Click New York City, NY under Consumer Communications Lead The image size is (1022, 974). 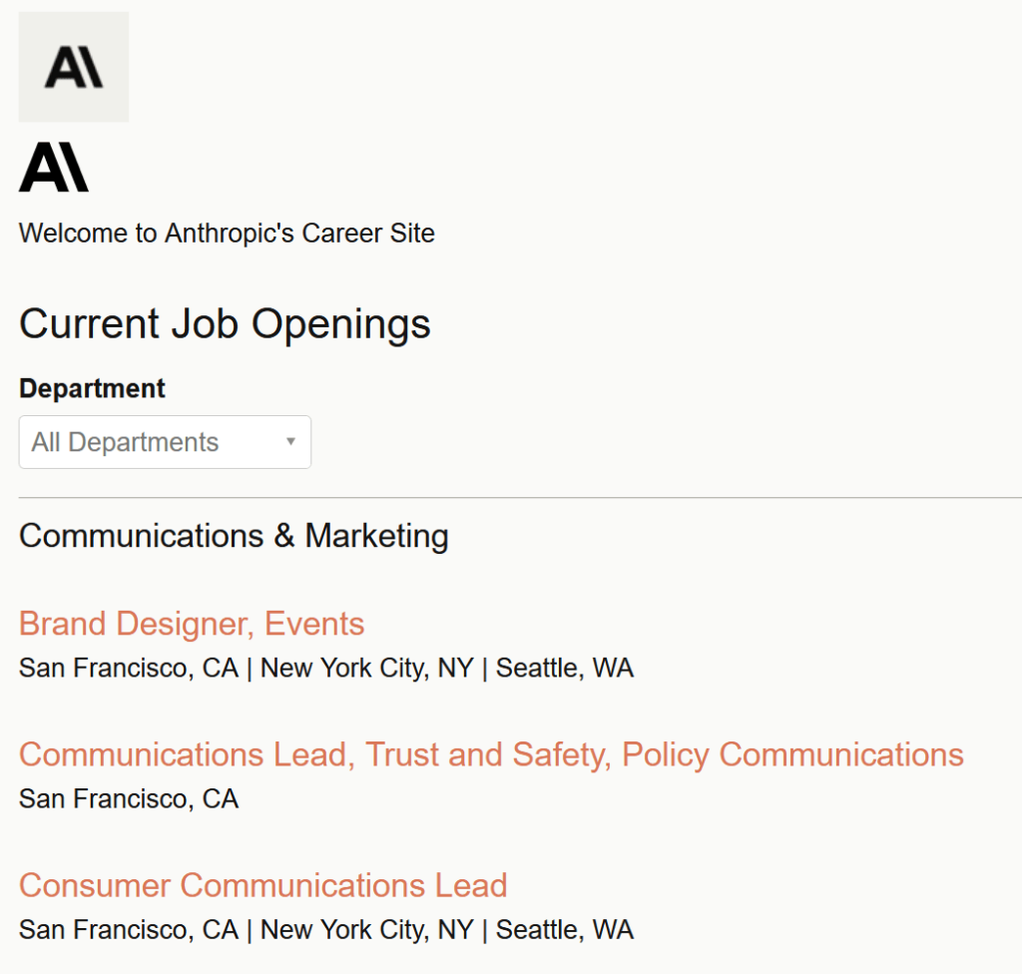click(366, 930)
